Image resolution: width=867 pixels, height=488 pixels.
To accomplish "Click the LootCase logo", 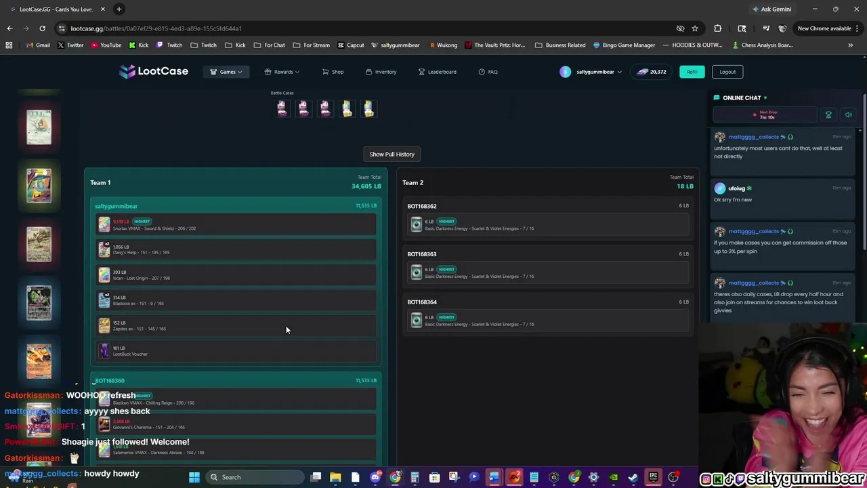I will (154, 71).
